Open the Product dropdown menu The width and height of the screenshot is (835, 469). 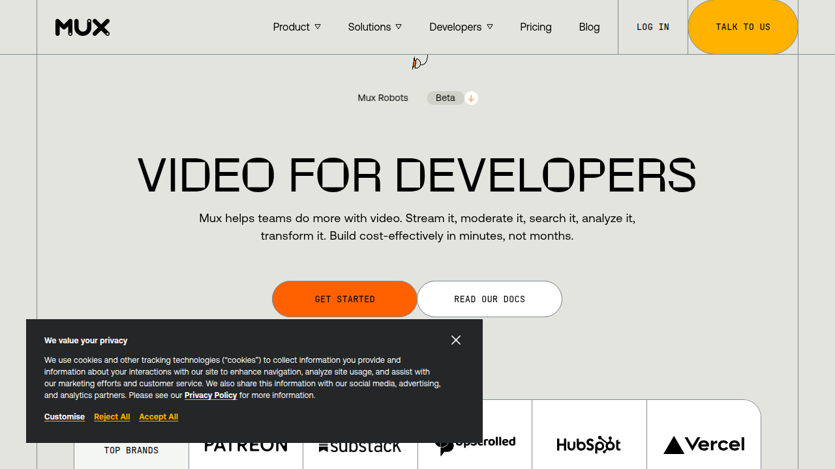297,27
